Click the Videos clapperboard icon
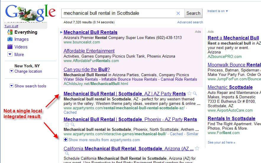 click(10, 47)
